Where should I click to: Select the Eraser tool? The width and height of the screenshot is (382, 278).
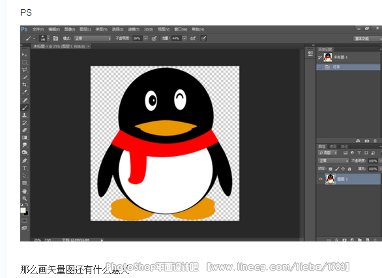[x=24, y=130]
